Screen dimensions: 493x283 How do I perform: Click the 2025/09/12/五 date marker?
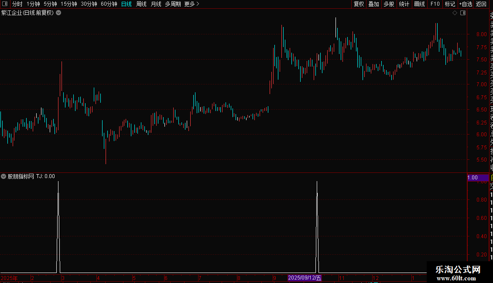pos(305,278)
